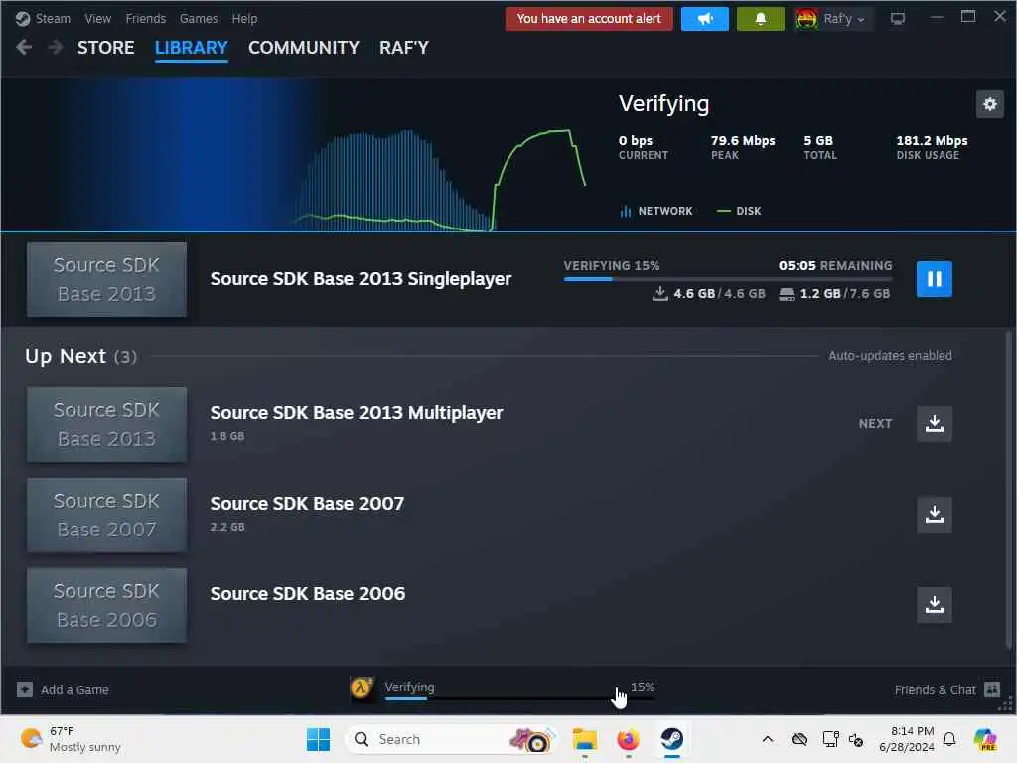Click the cloud sync icon in system tray
The width and height of the screenshot is (1017, 763).
(799, 739)
